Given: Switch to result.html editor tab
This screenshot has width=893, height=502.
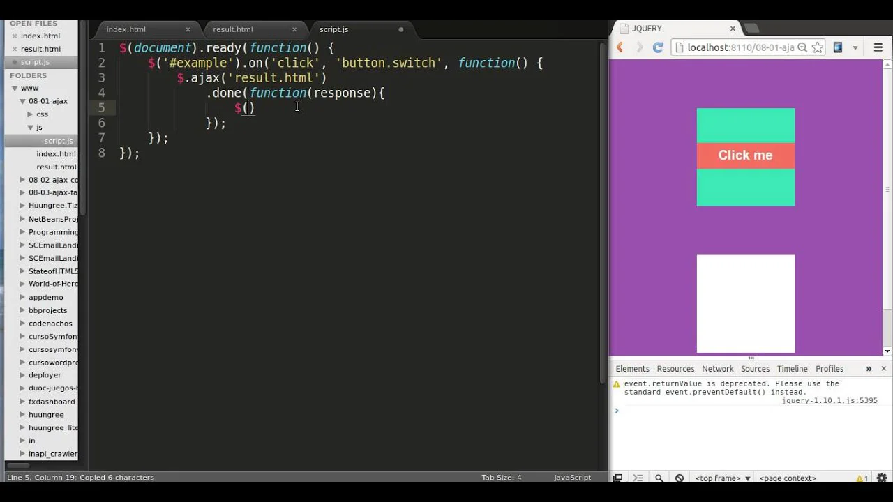Looking at the screenshot, I should tap(233, 29).
